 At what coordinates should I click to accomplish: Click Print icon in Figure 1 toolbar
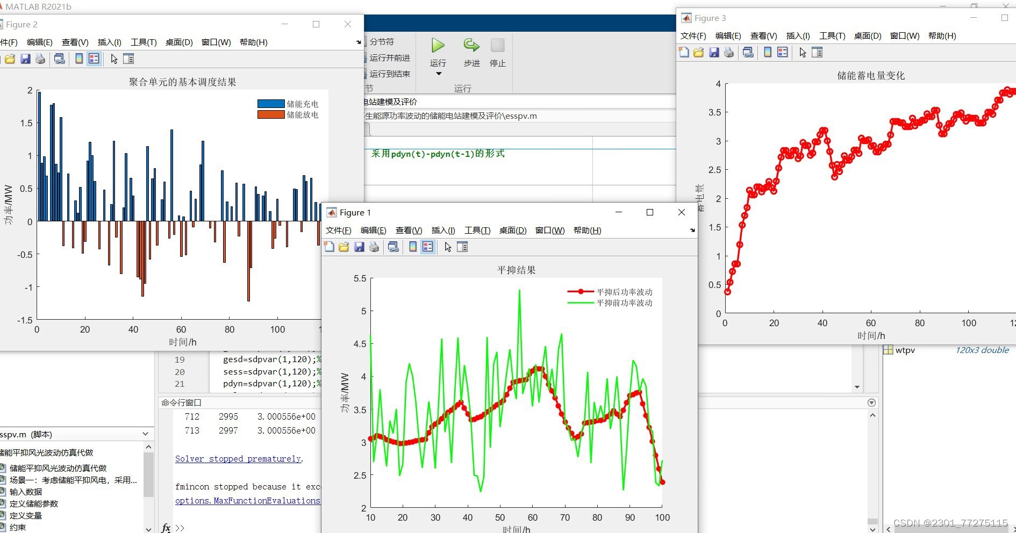click(374, 247)
